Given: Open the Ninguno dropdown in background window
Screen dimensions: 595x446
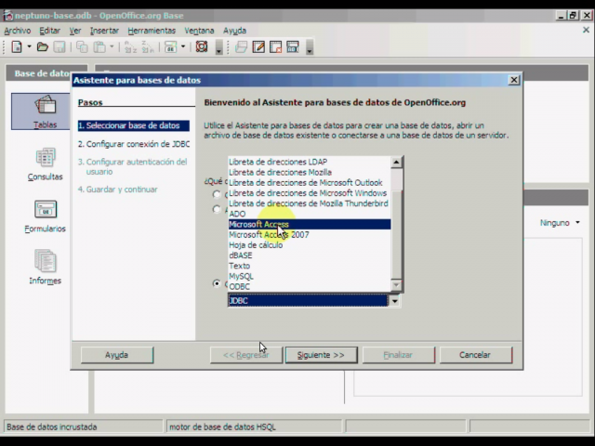Looking at the screenshot, I should click(x=560, y=223).
